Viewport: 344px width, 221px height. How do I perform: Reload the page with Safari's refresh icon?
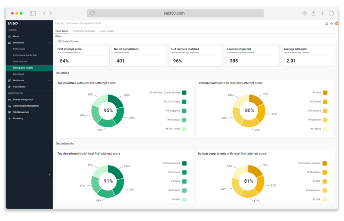pyautogui.click(x=92, y=13)
